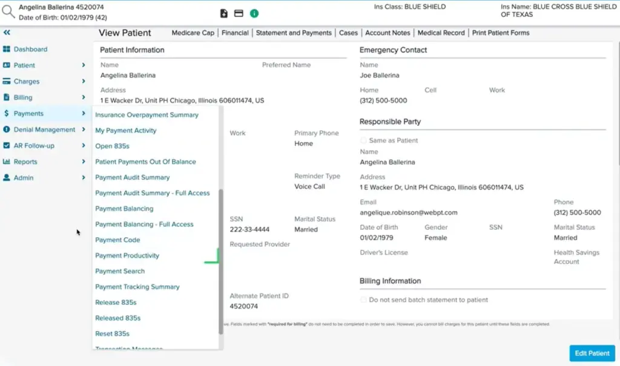
Task: Expand the Reports menu chevron
Action: [84, 162]
